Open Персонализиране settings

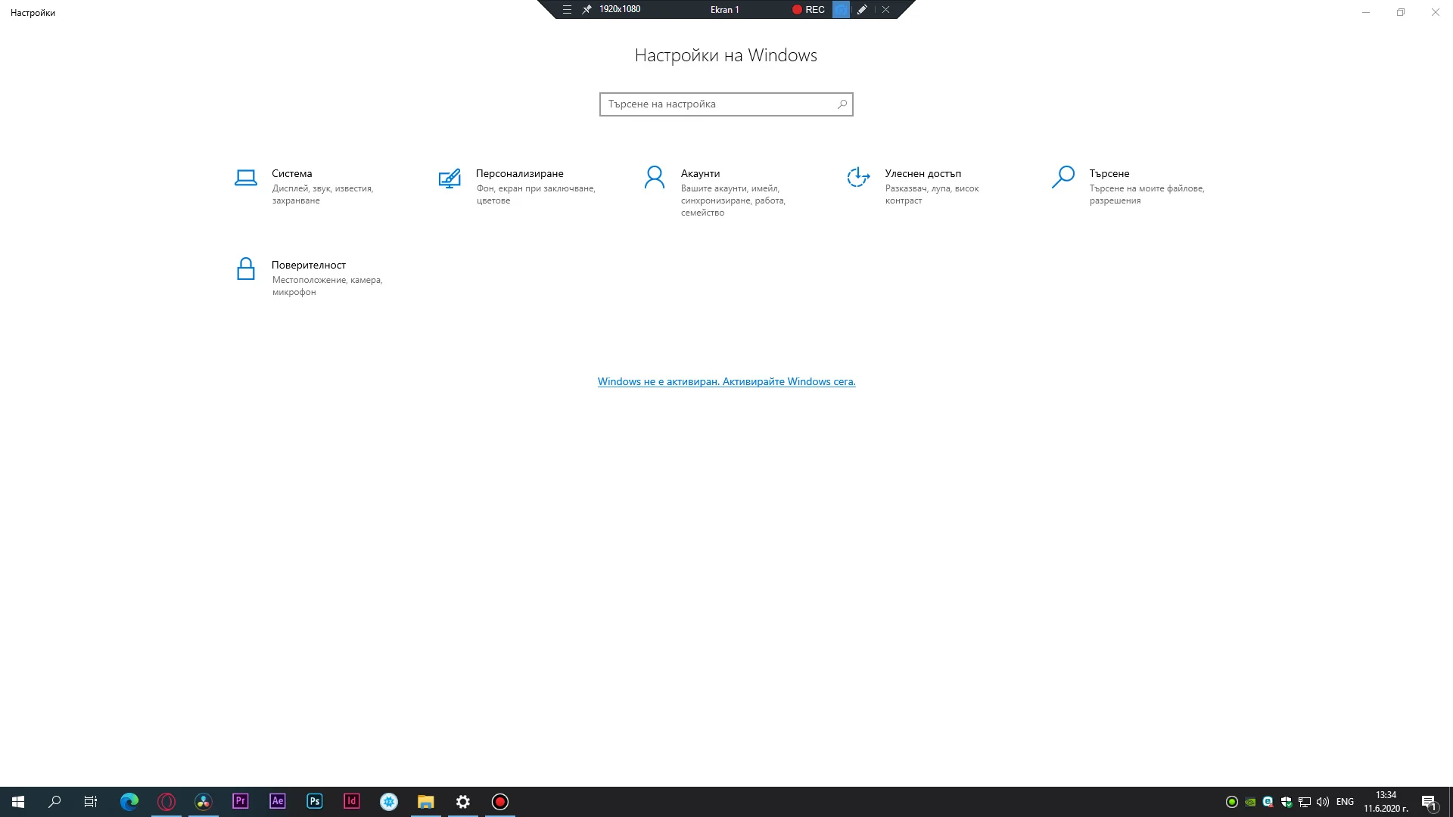[x=519, y=173]
